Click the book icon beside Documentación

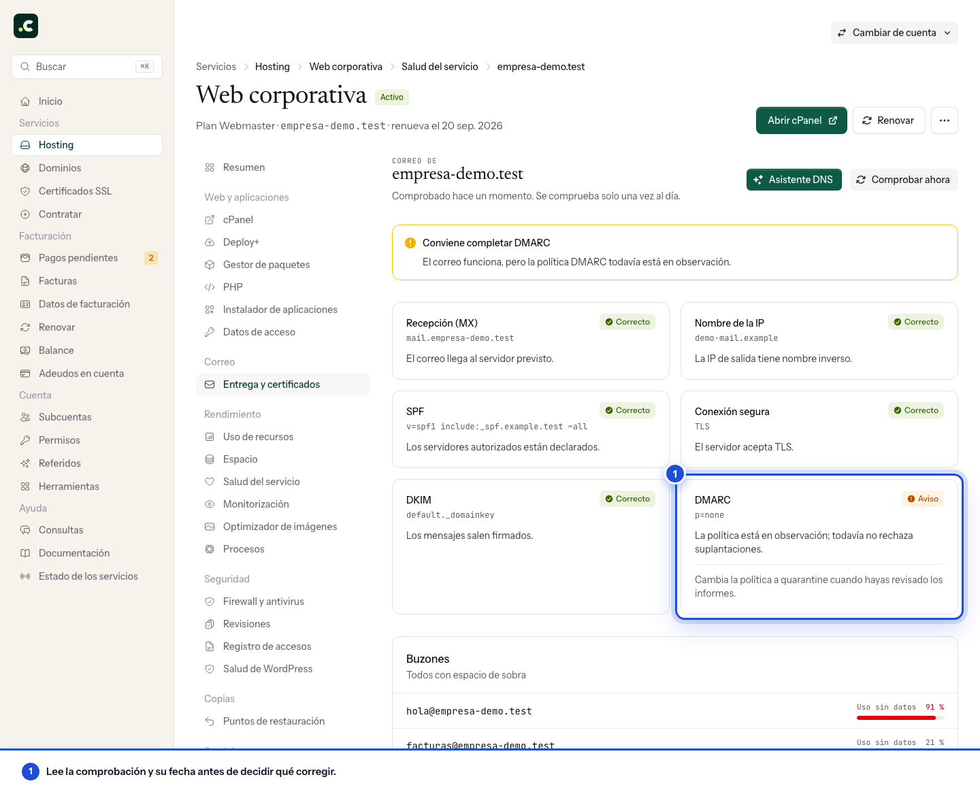click(x=25, y=553)
